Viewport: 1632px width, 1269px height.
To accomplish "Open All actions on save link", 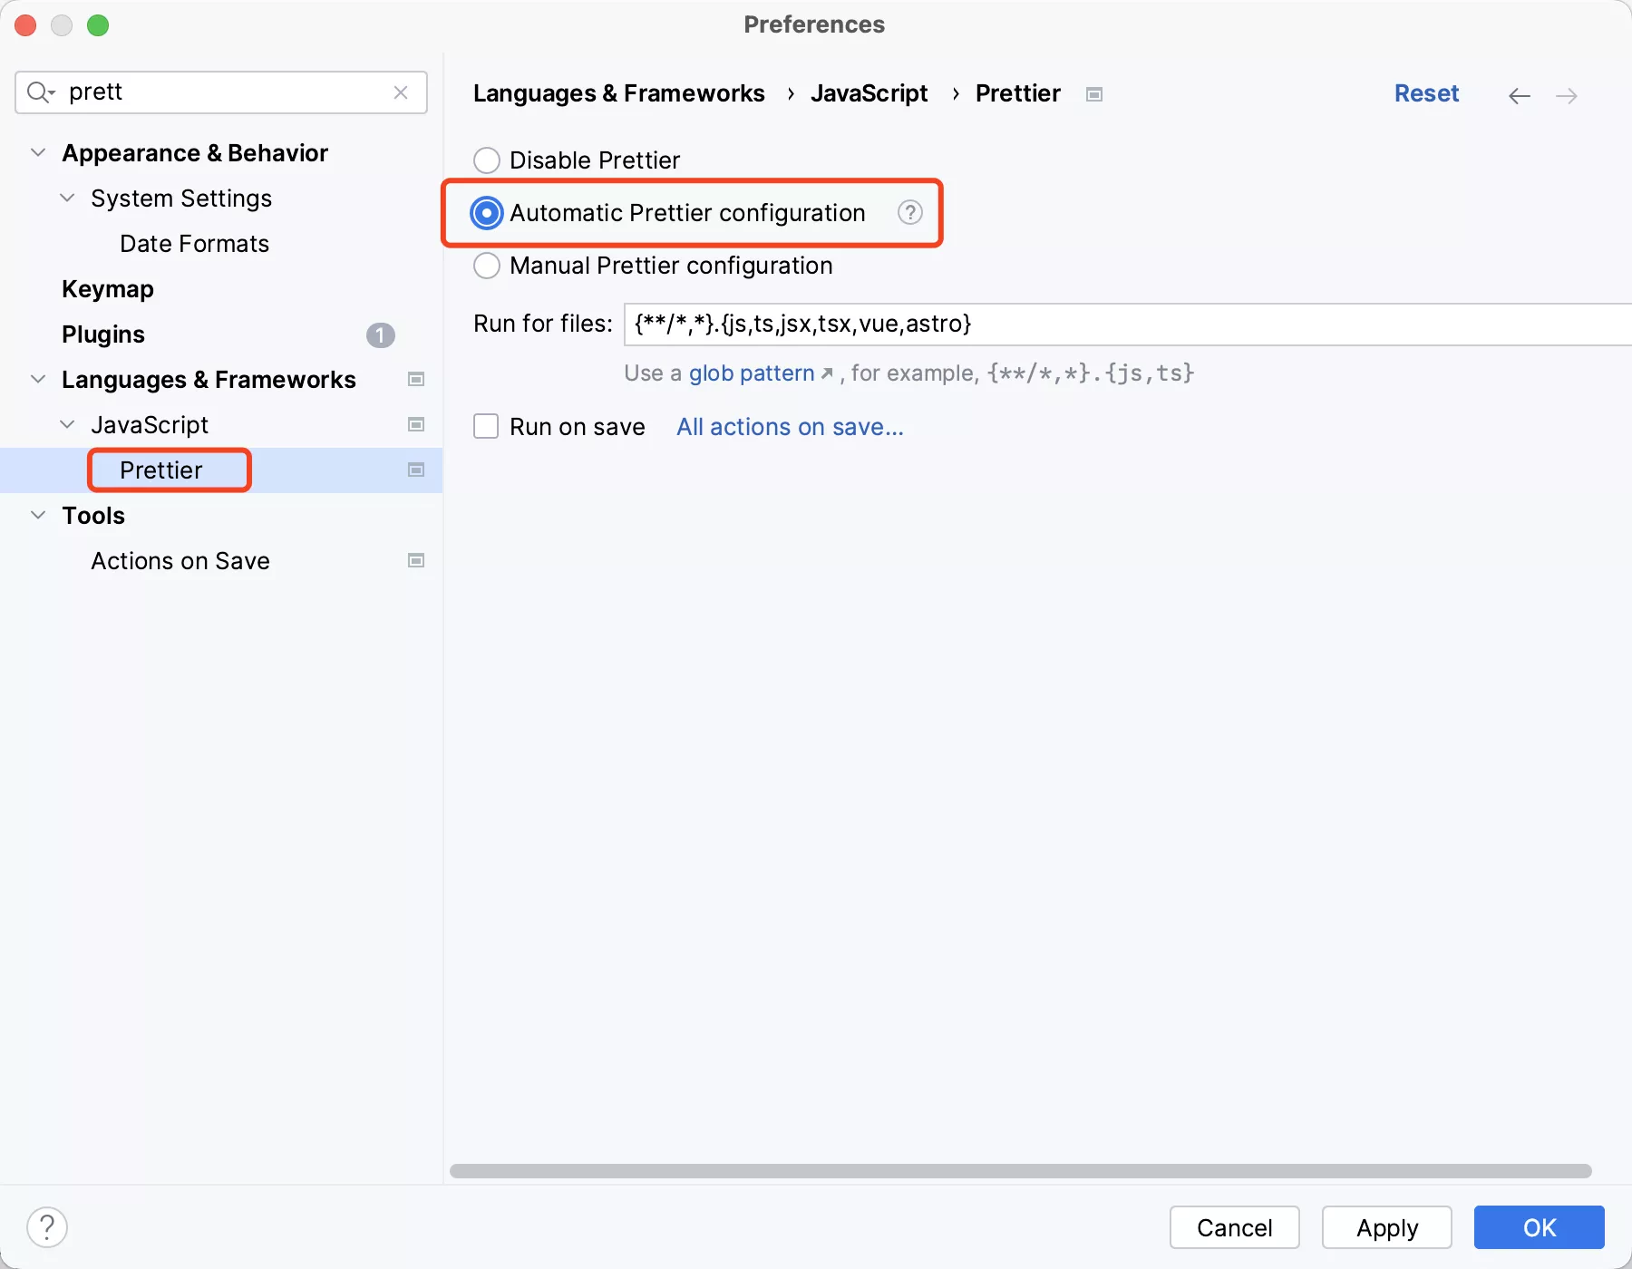I will (790, 427).
